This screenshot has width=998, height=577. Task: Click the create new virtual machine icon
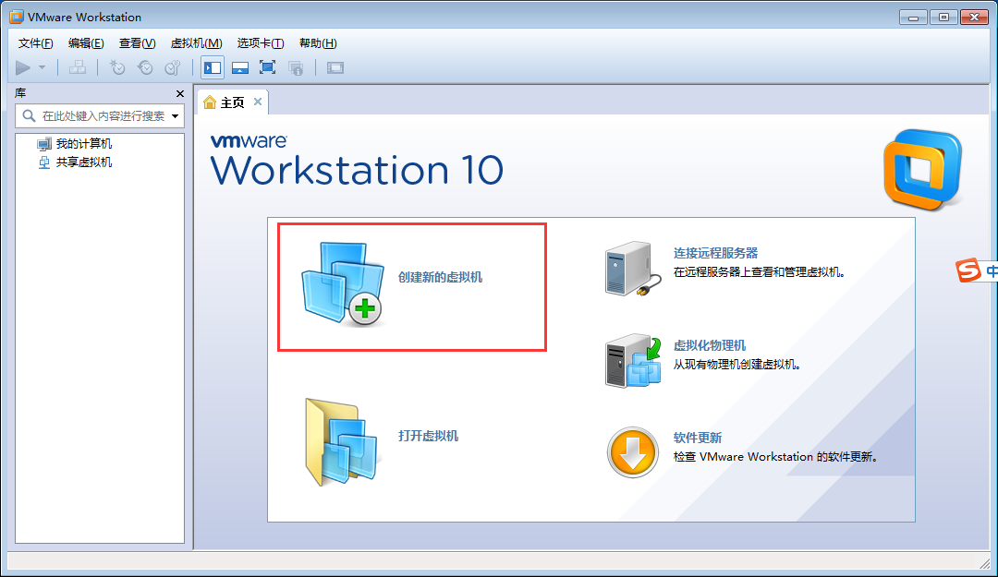343,283
